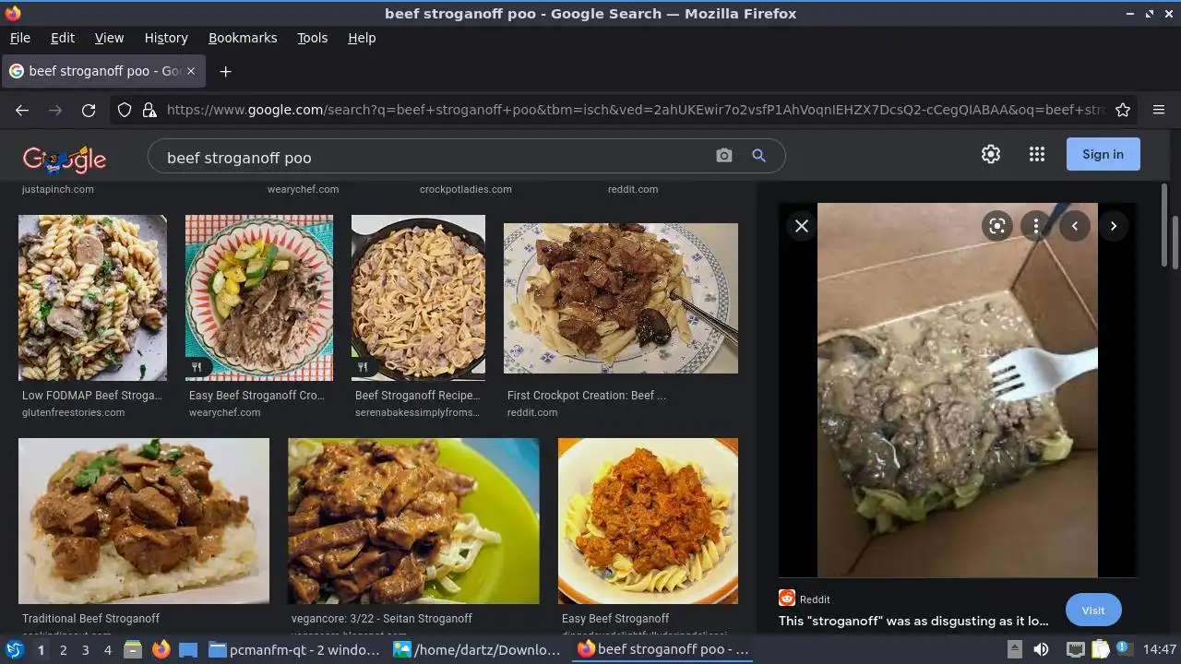Click the Google logo
Viewport: 1181px width, 664px height.
pos(65,159)
